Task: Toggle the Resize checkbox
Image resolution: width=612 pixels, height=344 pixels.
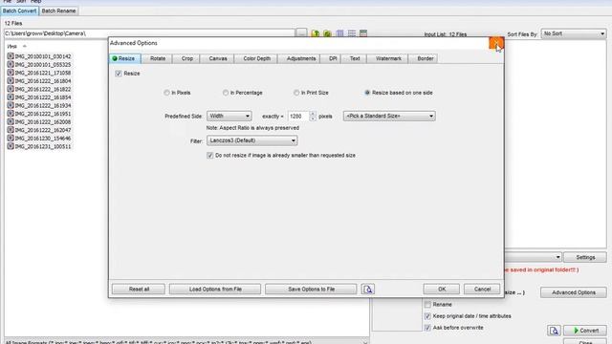Action: coord(119,74)
